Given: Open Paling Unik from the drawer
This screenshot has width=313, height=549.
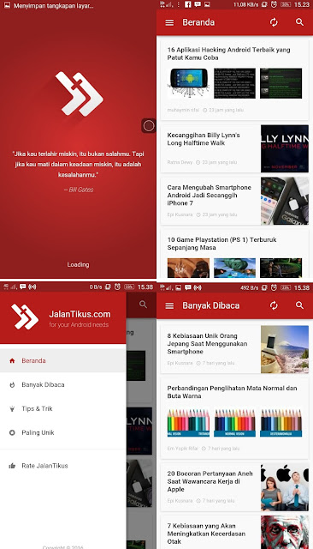Looking at the screenshot, I should pyautogui.click(x=62, y=432).
